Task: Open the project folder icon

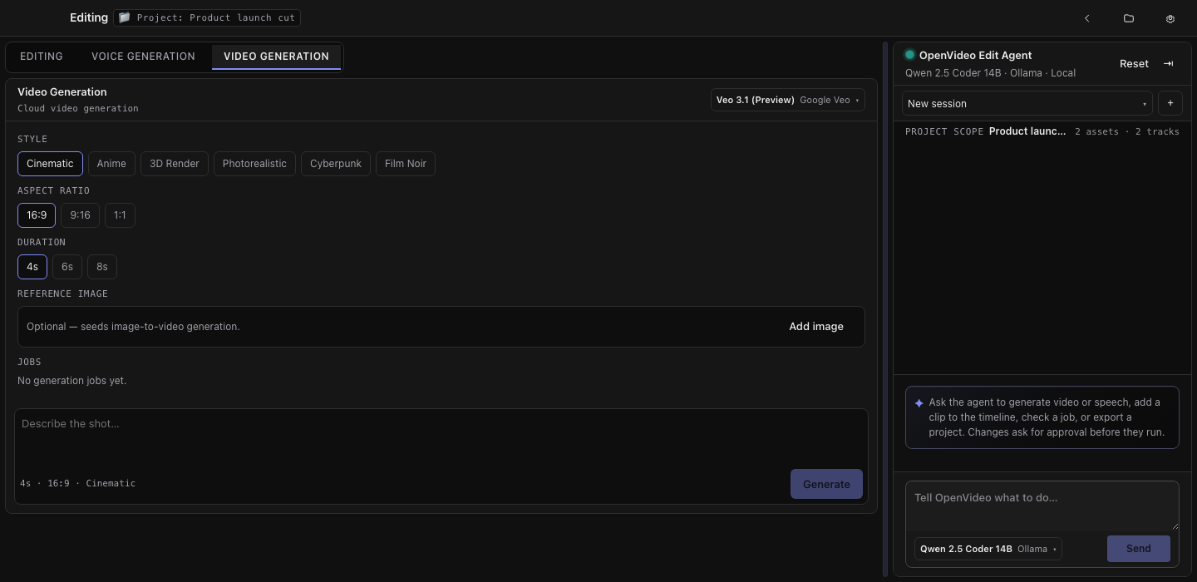Action: point(1128,18)
